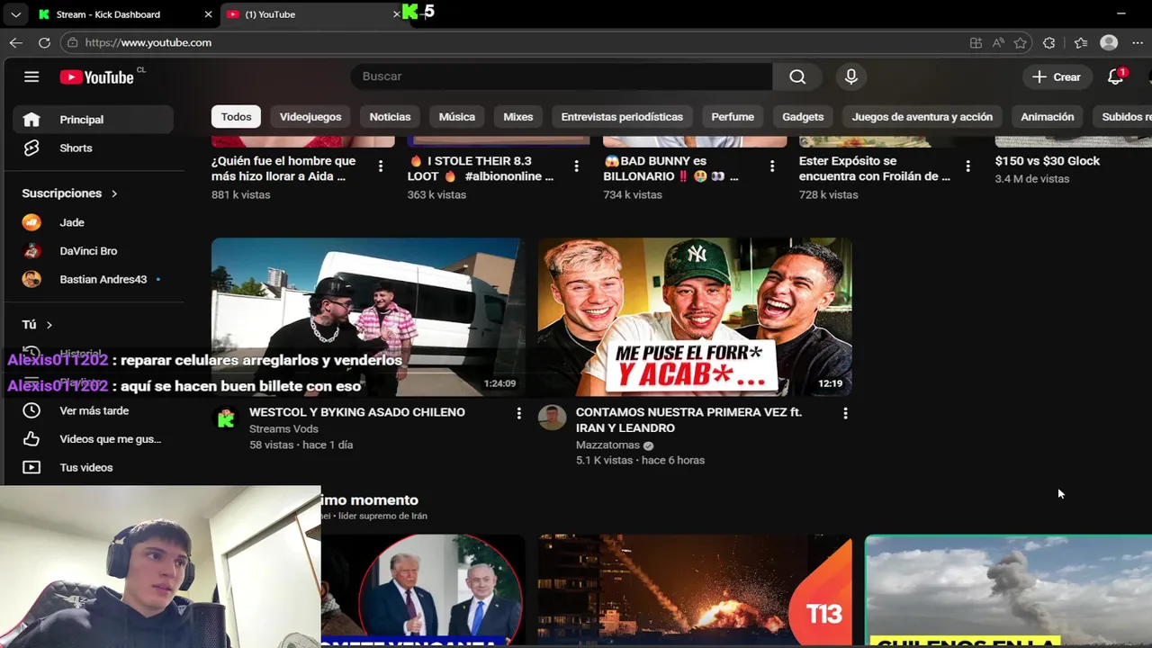Open the T13 news explosion thumbnail

pos(695,590)
